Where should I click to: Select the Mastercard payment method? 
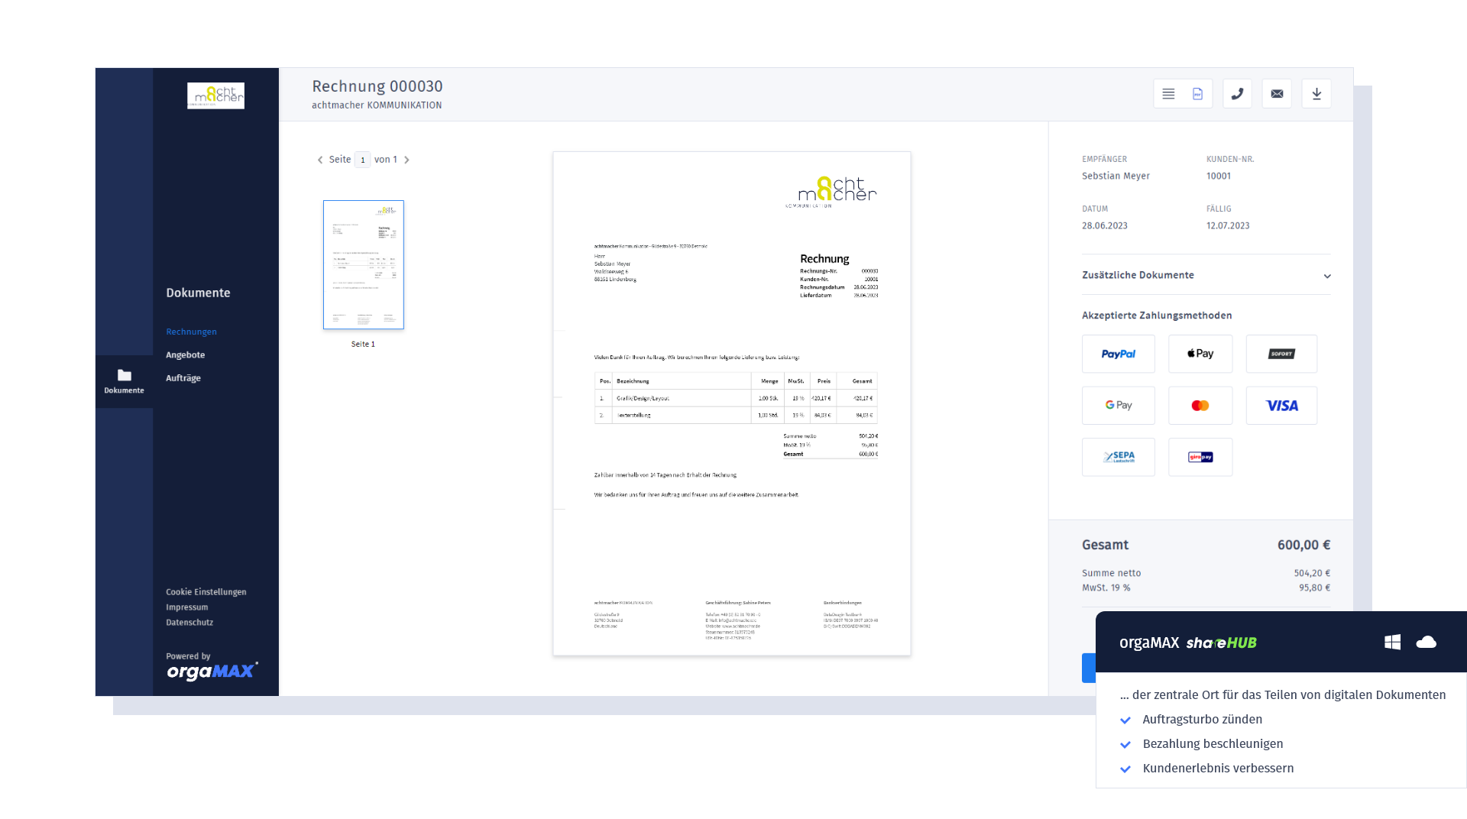pos(1200,406)
